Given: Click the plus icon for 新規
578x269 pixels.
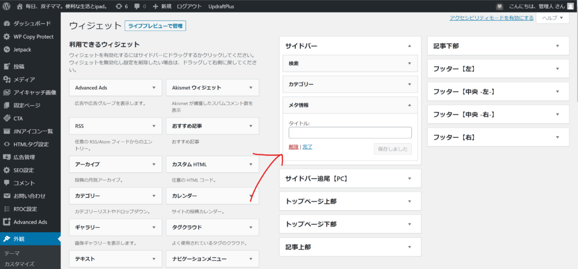Looking at the screenshot, I should click(x=156, y=6).
